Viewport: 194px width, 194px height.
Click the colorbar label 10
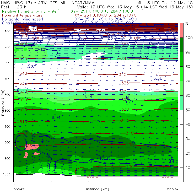coord(188,168)
